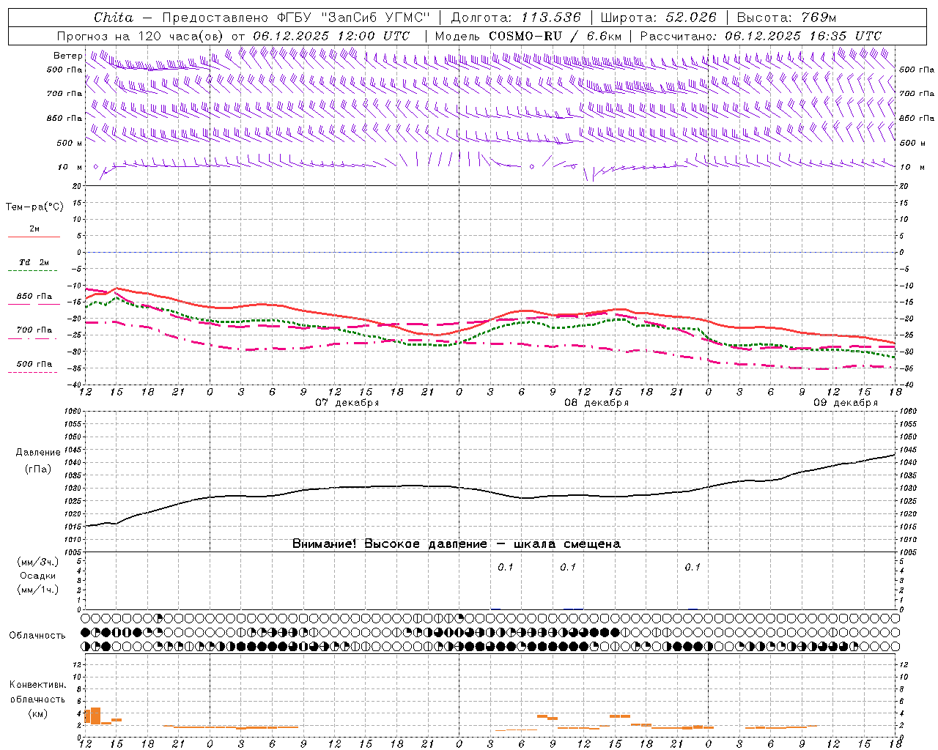Click the "Td 2м" dew point legend label
The image size is (938, 750).
[x=34, y=262]
